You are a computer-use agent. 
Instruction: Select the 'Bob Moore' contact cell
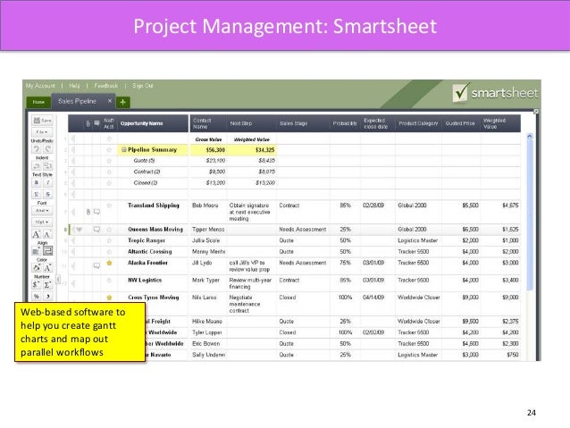pos(208,212)
